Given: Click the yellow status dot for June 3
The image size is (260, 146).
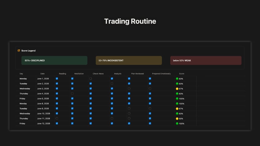Looking at the screenshot, I should pos(177,89).
